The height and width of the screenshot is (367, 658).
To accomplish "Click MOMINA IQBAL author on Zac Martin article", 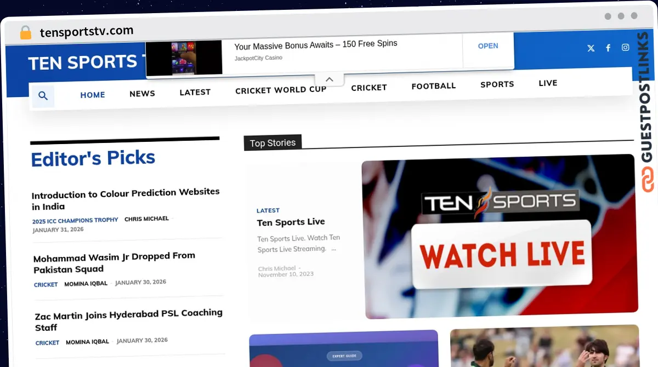I will (x=87, y=342).
